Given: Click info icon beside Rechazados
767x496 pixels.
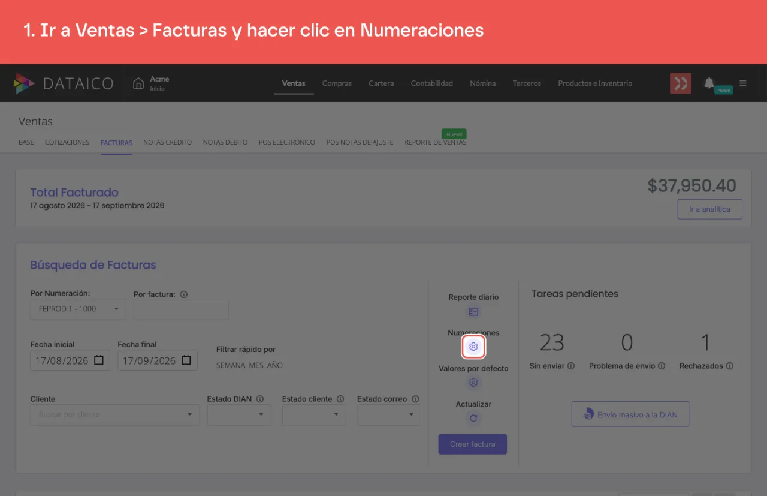Looking at the screenshot, I should pos(729,366).
